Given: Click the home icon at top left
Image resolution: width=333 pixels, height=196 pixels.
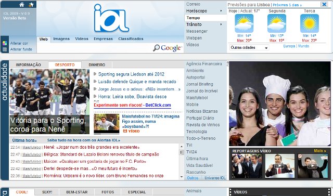Looking at the screenshot, I should point(22,5).
